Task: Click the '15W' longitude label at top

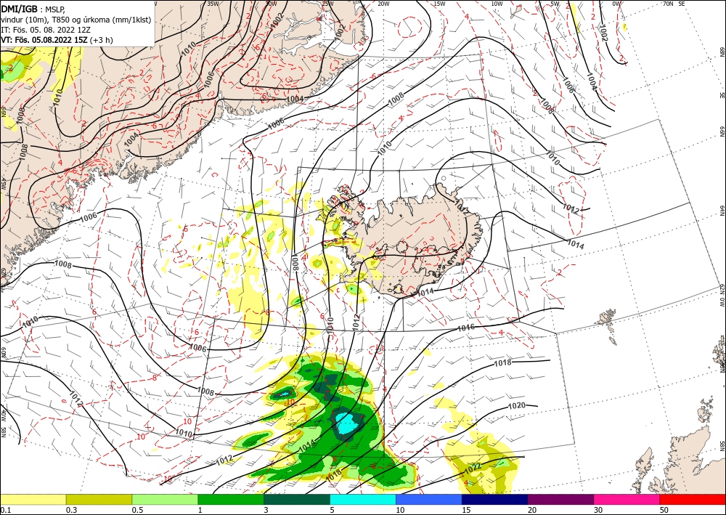Action: click(x=439, y=4)
